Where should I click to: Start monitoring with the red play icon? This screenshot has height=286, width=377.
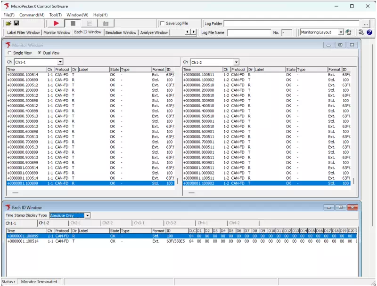pyautogui.click(x=56, y=23)
